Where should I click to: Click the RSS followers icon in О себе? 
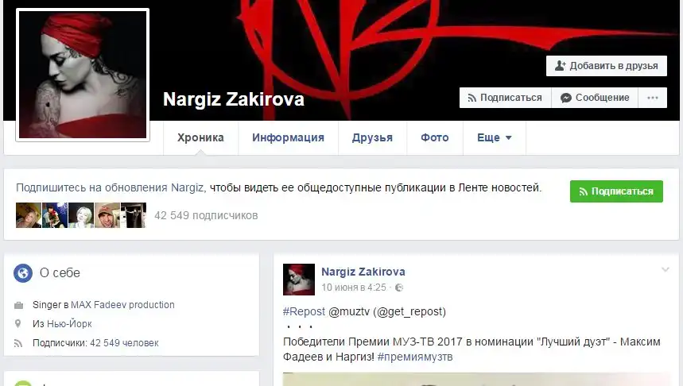(18, 343)
